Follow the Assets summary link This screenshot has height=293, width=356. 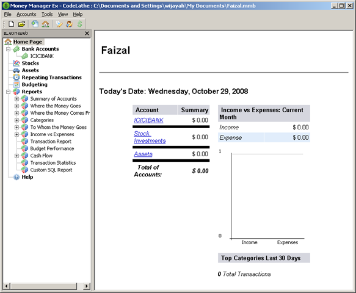(x=143, y=154)
